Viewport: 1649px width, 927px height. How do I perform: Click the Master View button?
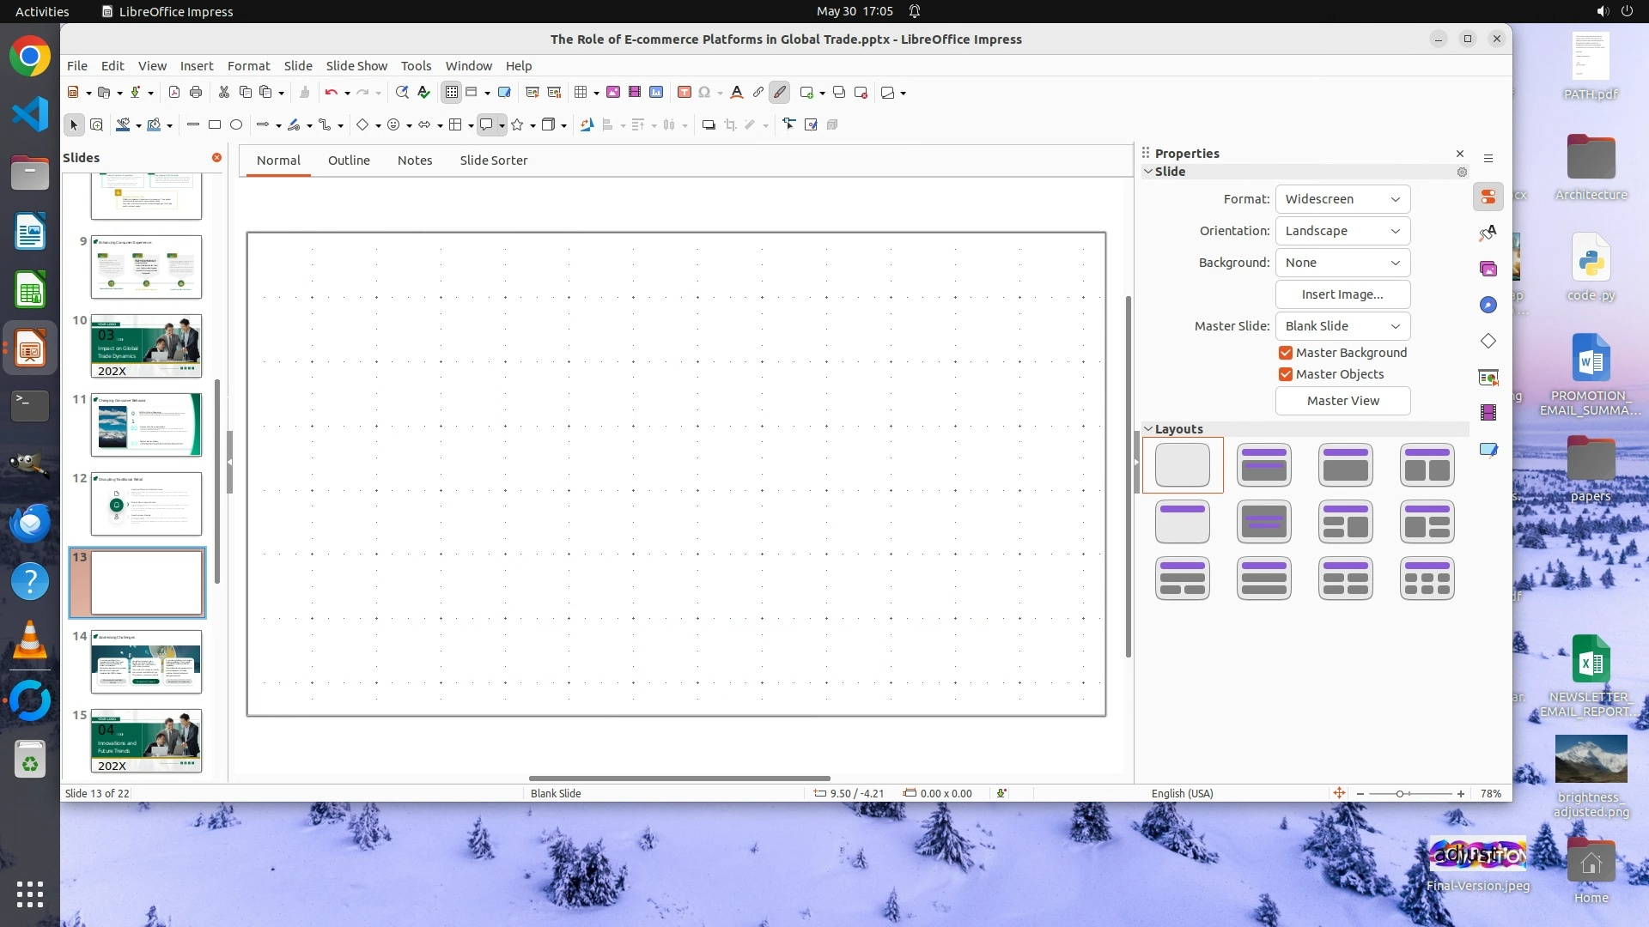tap(1342, 401)
